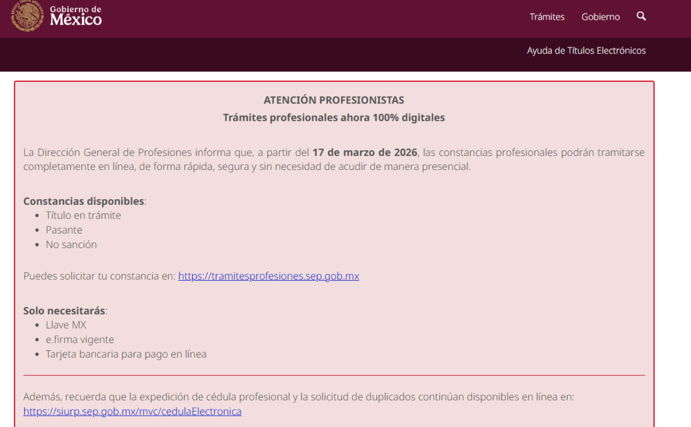Open the Trámites menu
The height and width of the screenshot is (427, 691).
click(547, 16)
